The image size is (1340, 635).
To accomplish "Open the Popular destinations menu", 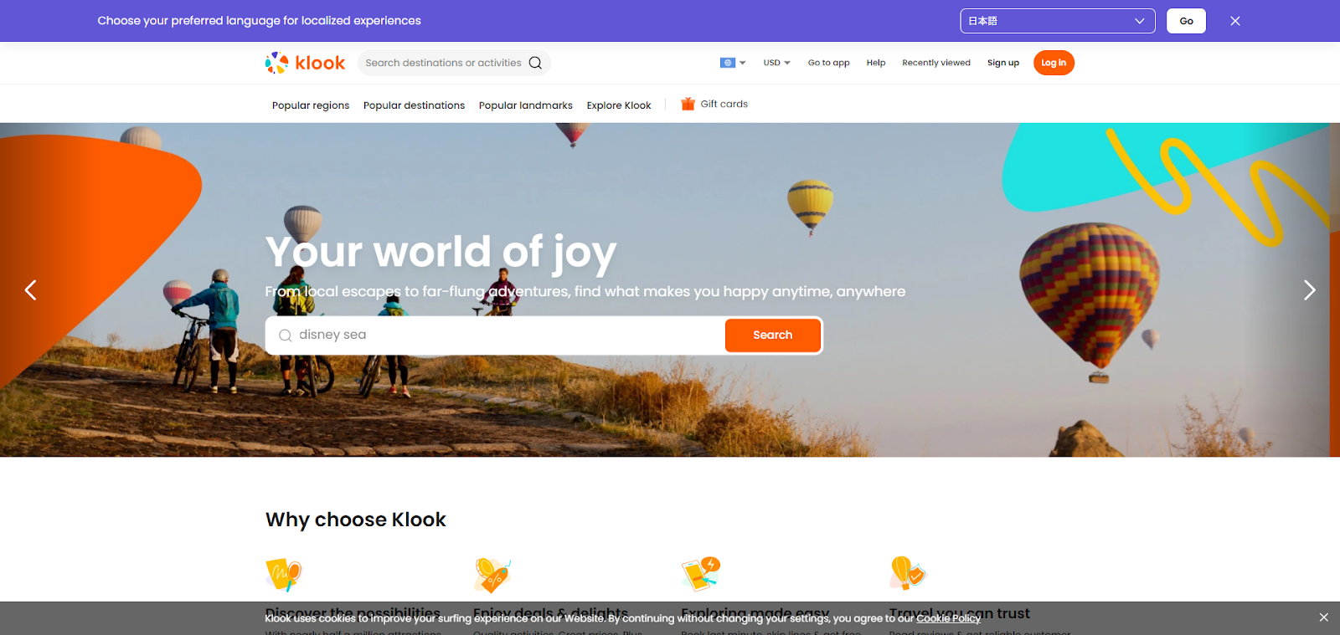I will tap(414, 105).
